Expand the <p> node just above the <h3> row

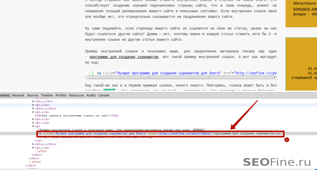click(x=33, y=112)
